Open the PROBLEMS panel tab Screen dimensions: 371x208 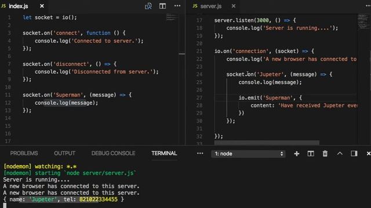pos(24,153)
